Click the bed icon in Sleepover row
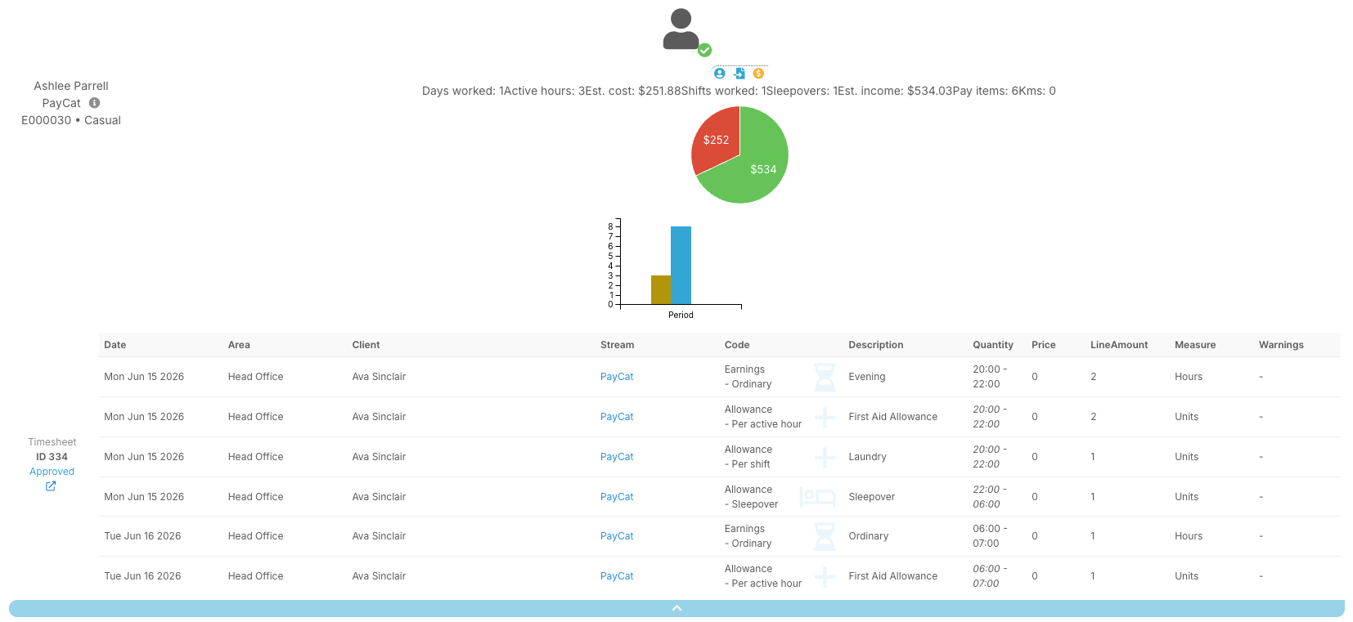This screenshot has width=1353, height=622. 817,497
